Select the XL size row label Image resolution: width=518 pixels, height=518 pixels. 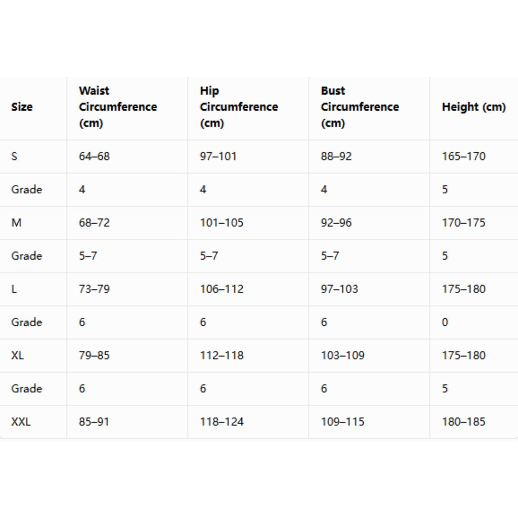click(x=17, y=356)
